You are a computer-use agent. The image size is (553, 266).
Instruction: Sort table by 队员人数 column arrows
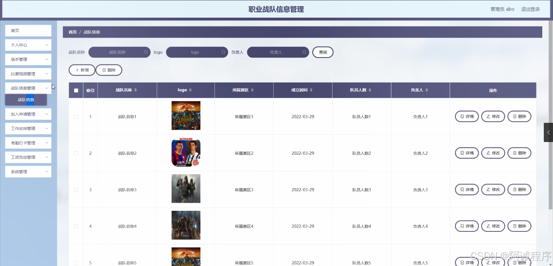click(370, 90)
